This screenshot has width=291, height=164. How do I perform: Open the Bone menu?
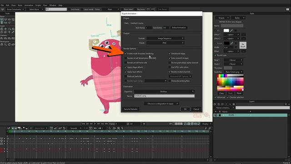(20, 5)
